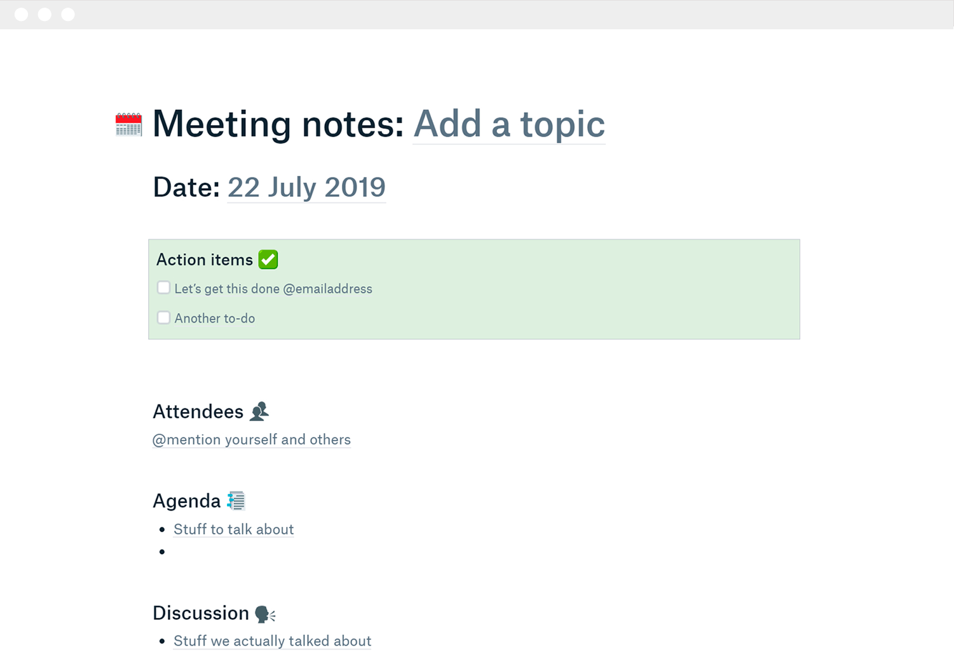Click the "@emailaddress" mention text

pos(327,289)
